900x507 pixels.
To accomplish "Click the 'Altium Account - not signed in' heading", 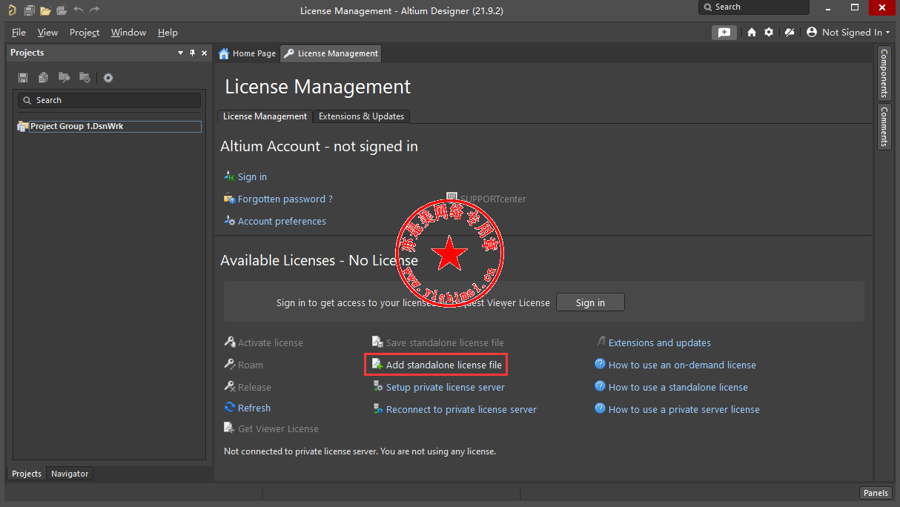I will point(319,146).
